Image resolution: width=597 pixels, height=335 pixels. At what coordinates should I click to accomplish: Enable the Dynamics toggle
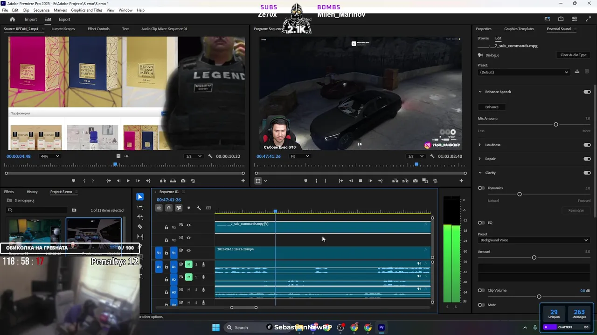pos(481,188)
